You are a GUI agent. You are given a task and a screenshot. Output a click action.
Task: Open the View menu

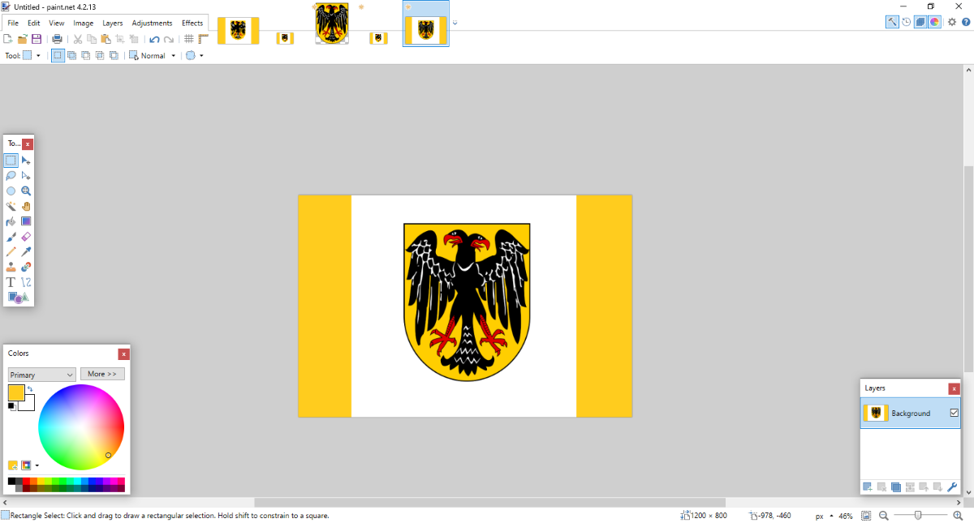[57, 23]
